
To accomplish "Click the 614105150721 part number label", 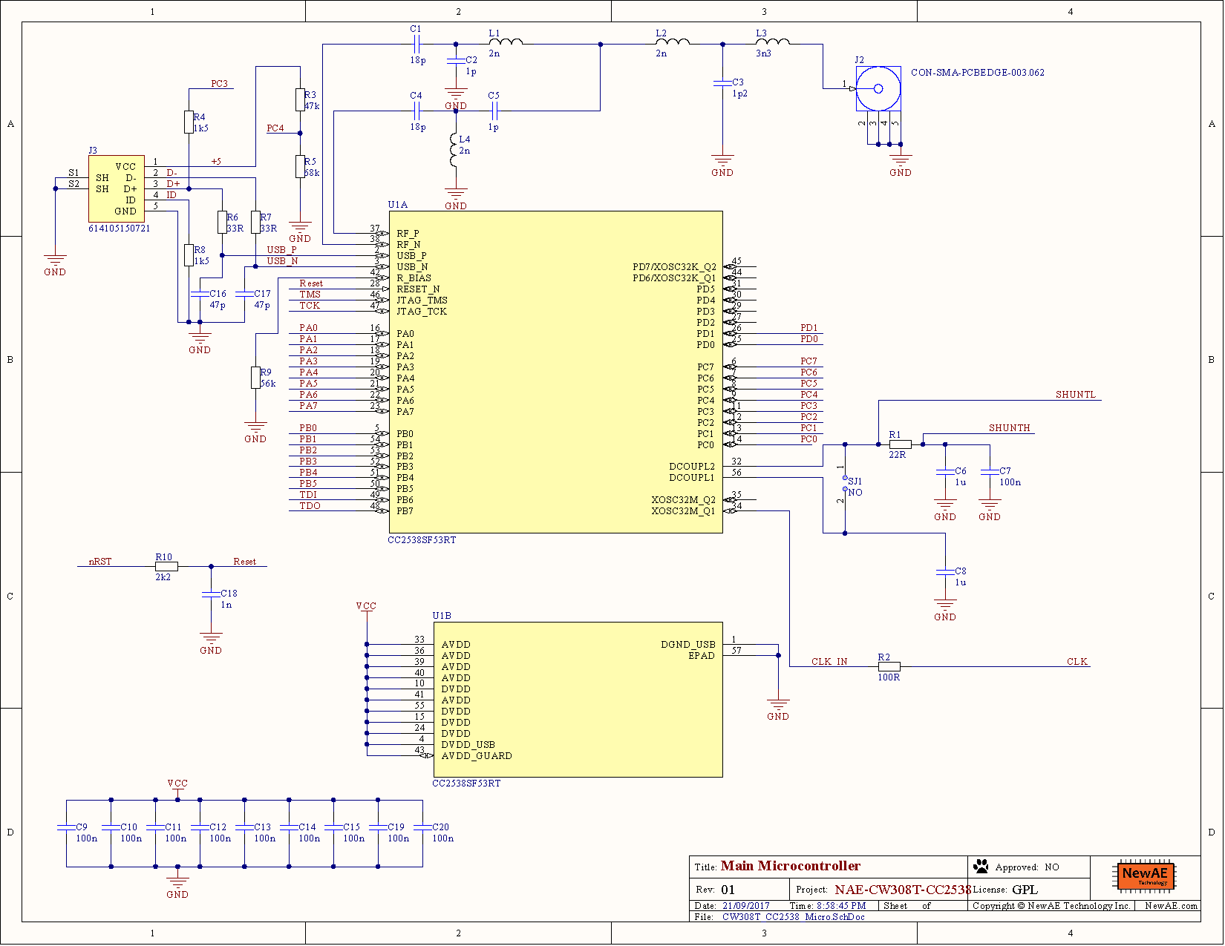I will [120, 229].
